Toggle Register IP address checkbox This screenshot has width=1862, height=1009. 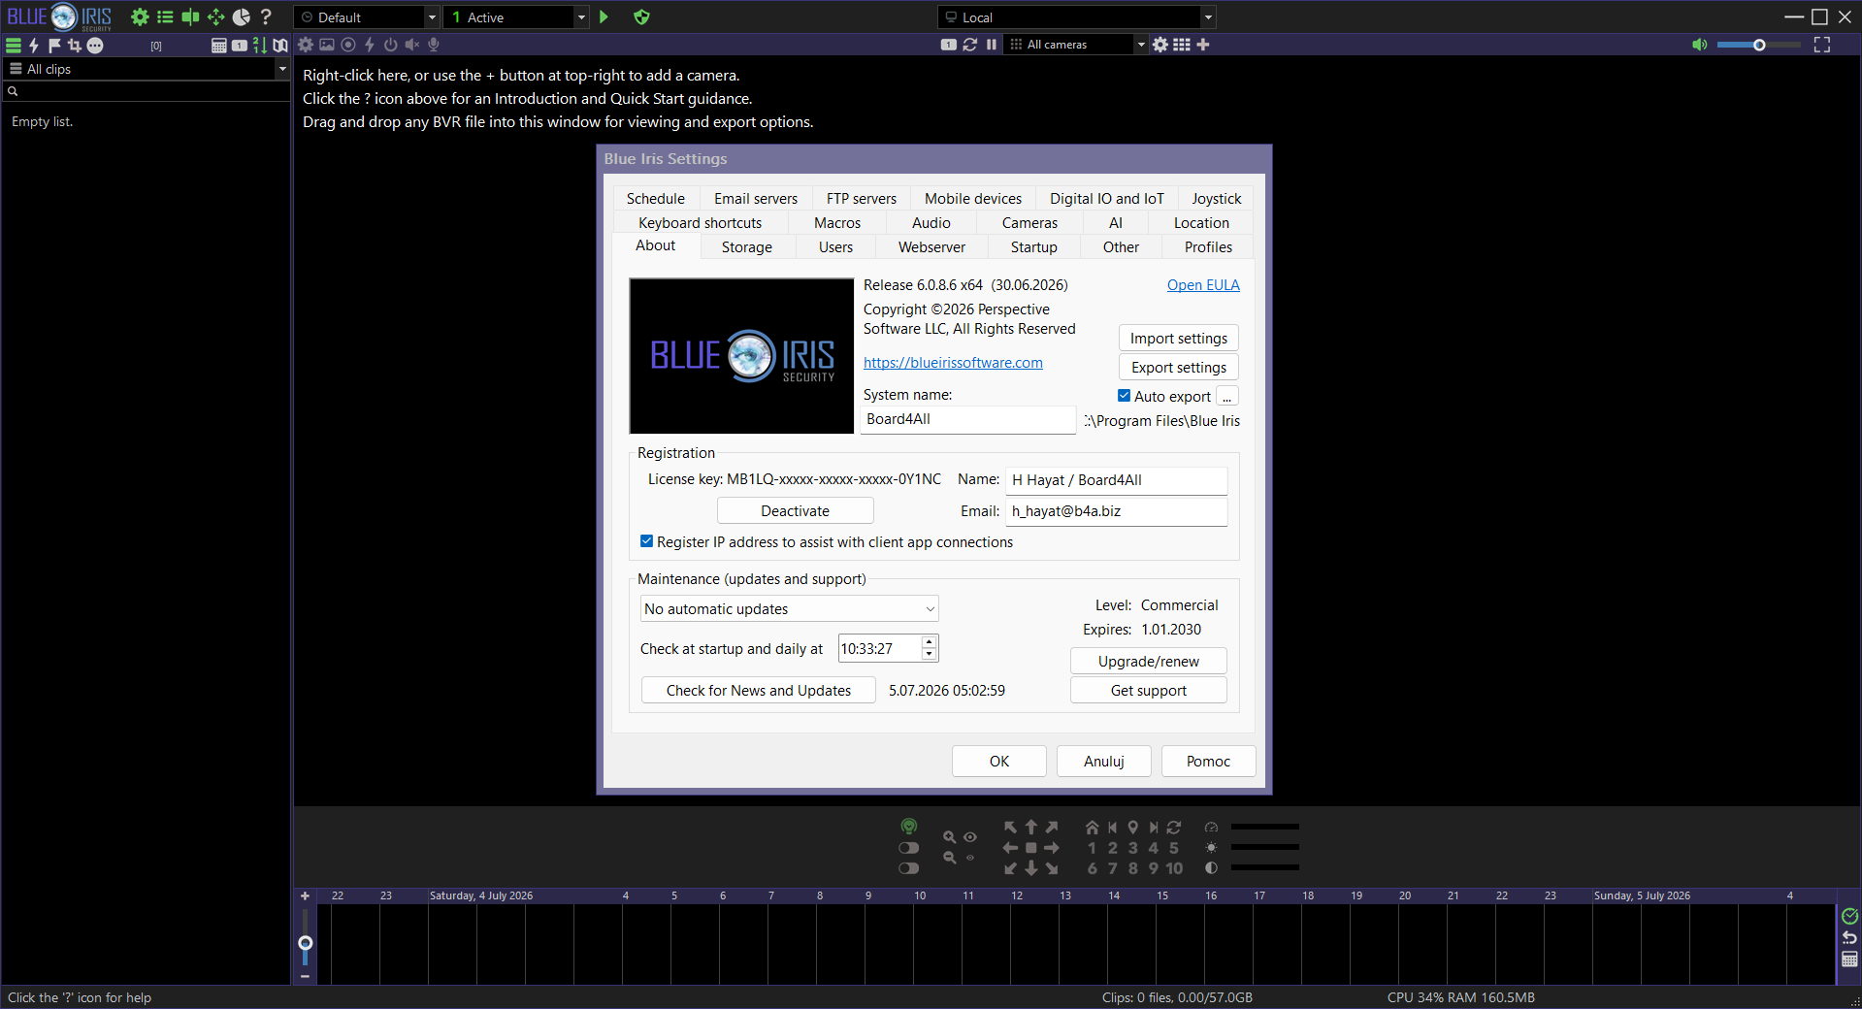pos(646,541)
